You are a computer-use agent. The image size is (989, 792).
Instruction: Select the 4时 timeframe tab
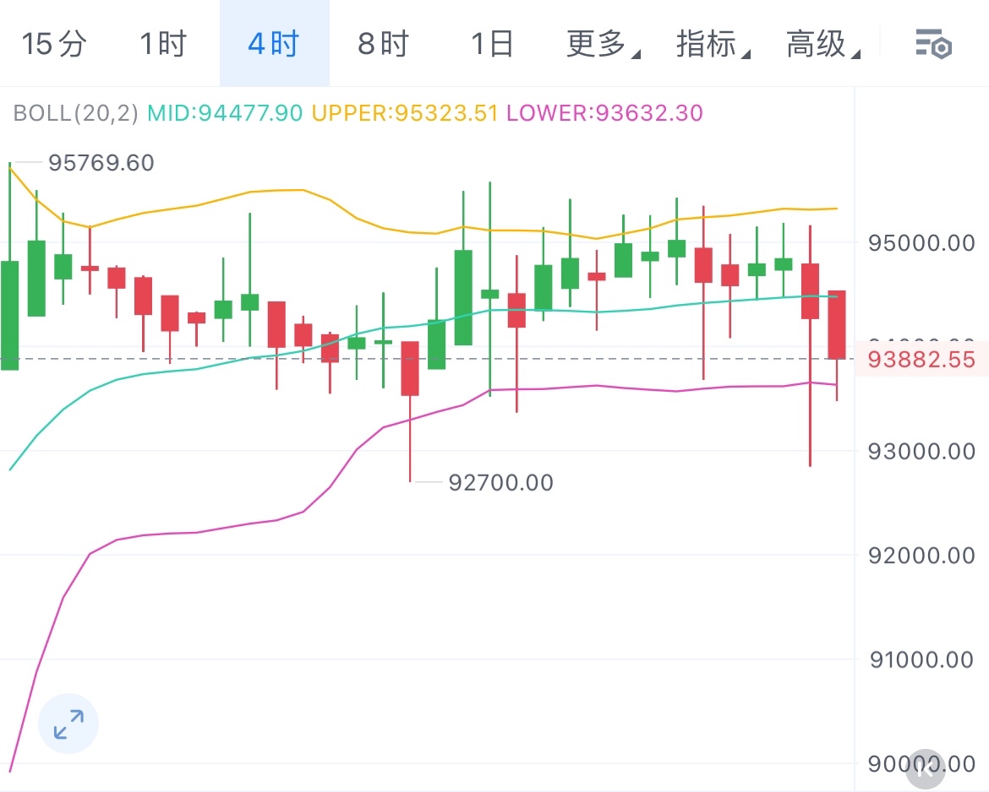(x=275, y=43)
